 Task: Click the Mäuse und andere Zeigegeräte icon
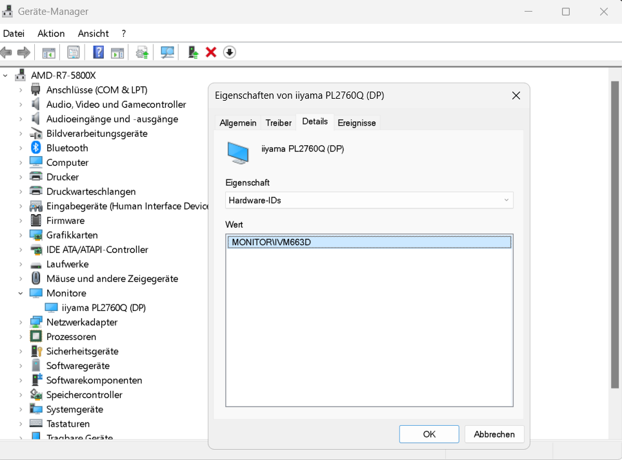click(x=36, y=278)
